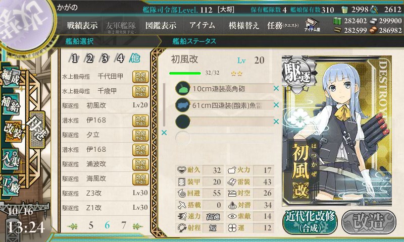Click the 10cm連装高角砲 green gun icon
This screenshot has width=404, height=242.
click(182, 89)
